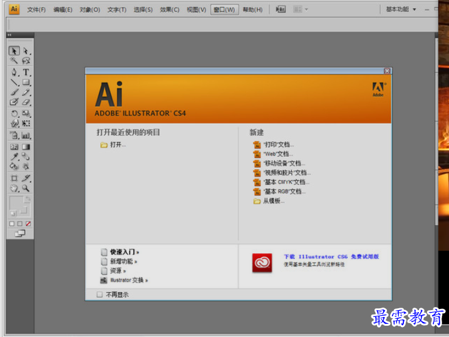Select the Eraser tool
This screenshot has height=337, width=449.
26,102
